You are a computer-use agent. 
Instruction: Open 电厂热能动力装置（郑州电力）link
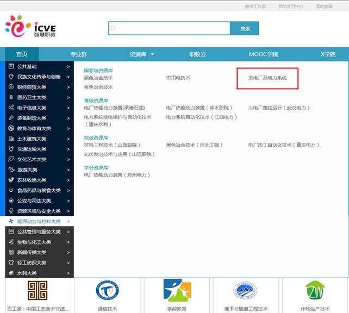coord(117,175)
